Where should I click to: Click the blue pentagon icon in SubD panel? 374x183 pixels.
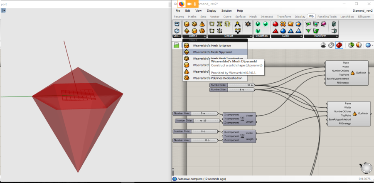[298, 24]
